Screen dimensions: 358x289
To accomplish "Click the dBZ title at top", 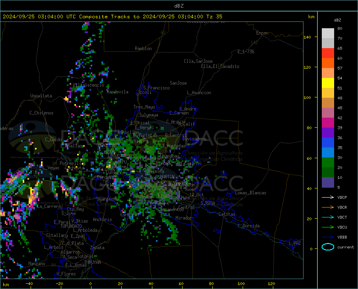I will click(179, 6).
